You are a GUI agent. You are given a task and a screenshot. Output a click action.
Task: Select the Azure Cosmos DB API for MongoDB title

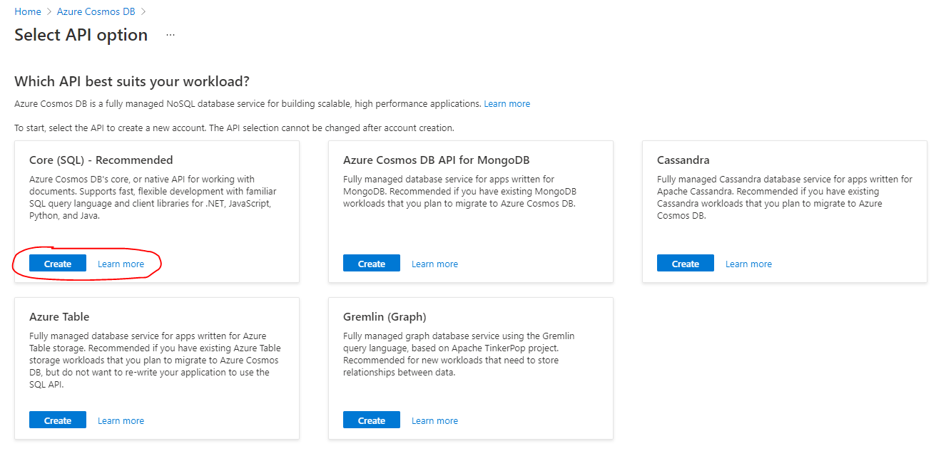coord(437,160)
